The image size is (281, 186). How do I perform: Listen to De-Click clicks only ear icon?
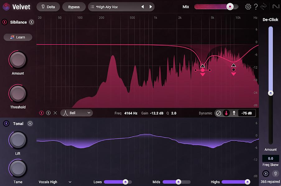pyautogui.click(x=275, y=174)
